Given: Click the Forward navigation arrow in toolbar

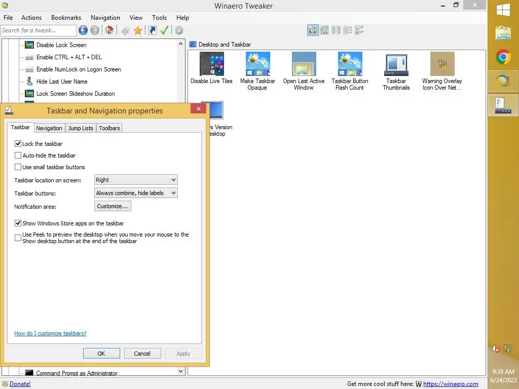Looking at the screenshot, I should point(95,30).
